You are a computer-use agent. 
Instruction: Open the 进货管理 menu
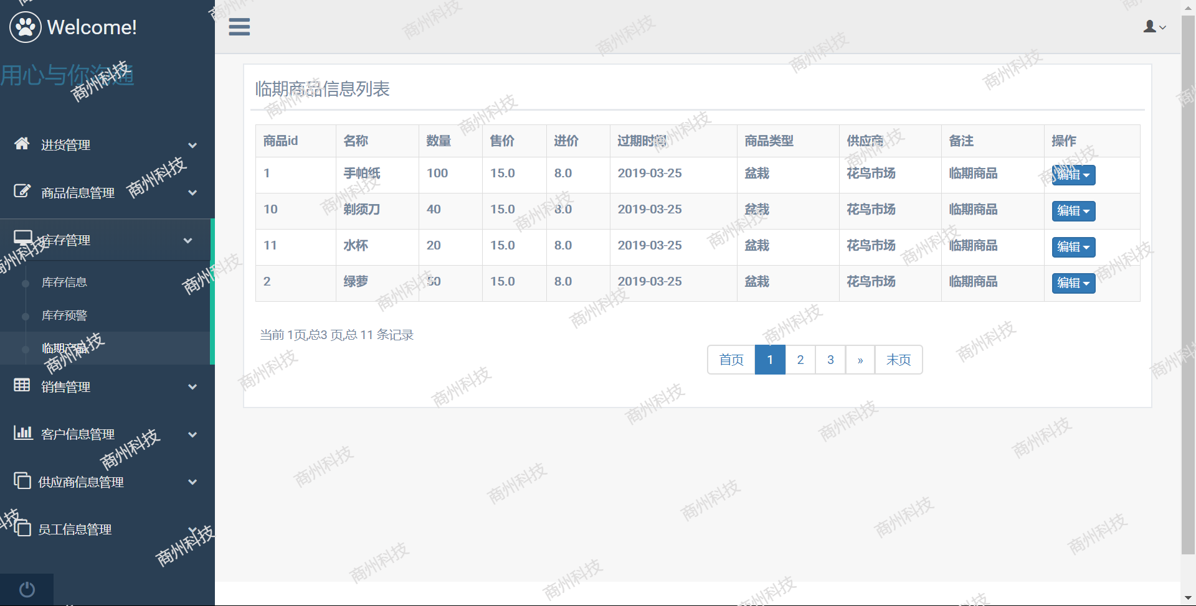pos(106,145)
